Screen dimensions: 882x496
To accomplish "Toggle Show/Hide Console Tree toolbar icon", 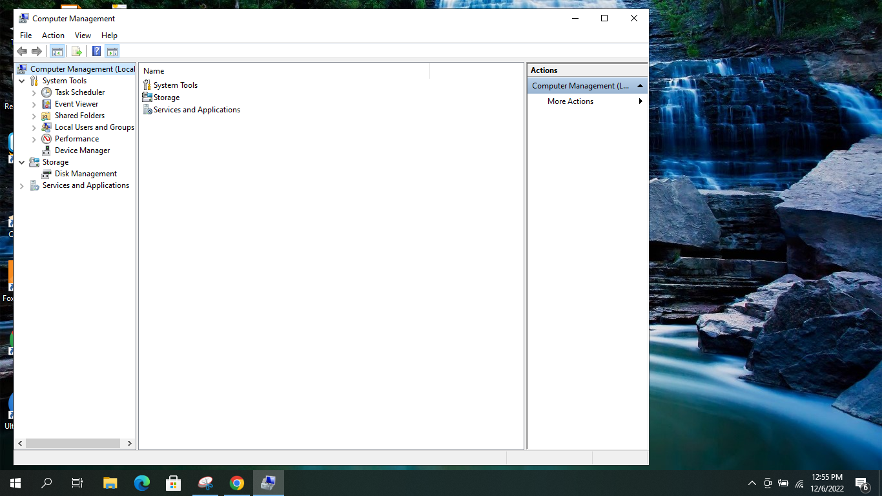I will click(57, 52).
